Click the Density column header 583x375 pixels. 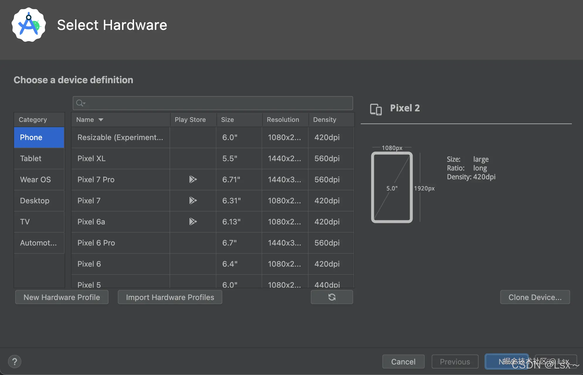click(x=331, y=120)
